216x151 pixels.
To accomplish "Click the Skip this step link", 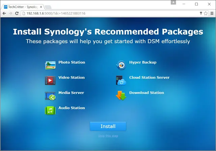I will (108, 136).
